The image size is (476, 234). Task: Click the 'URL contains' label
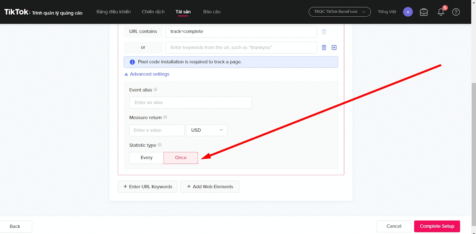point(143,32)
